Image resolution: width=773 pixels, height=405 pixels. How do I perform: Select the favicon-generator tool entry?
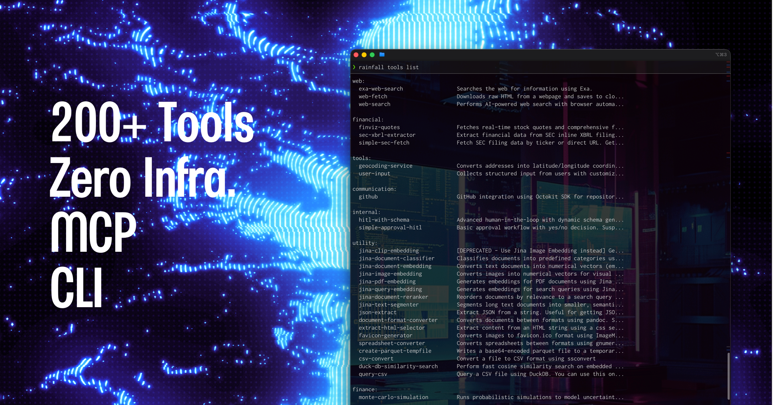pyautogui.click(x=385, y=335)
